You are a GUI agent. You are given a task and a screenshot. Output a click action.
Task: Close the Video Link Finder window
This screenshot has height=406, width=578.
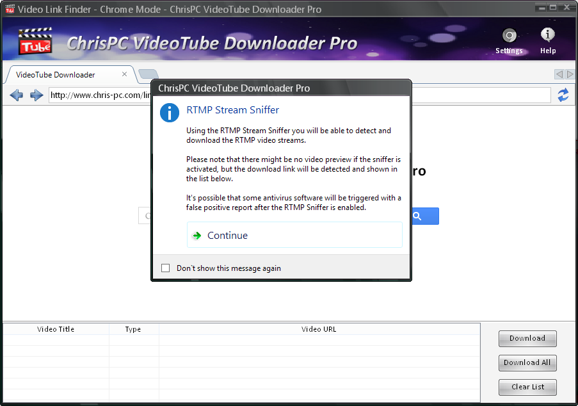coord(567,8)
